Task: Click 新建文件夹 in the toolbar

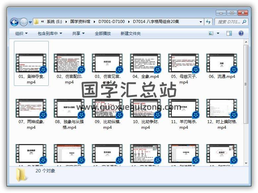Action: tap(130, 34)
